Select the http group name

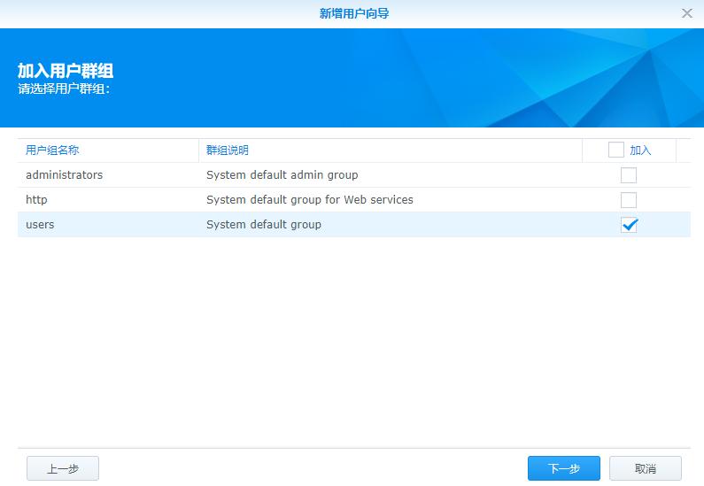pyautogui.click(x=36, y=200)
